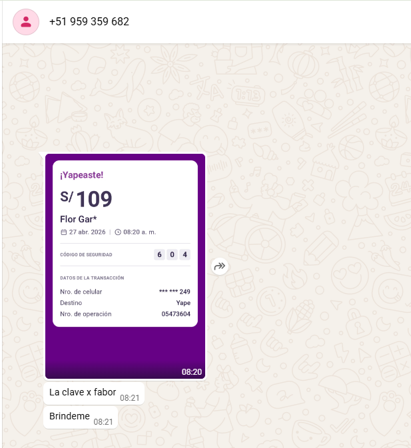The image size is (411, 448).
Task: Click the masked phone number ending in 249
Action: coord(175,292)
